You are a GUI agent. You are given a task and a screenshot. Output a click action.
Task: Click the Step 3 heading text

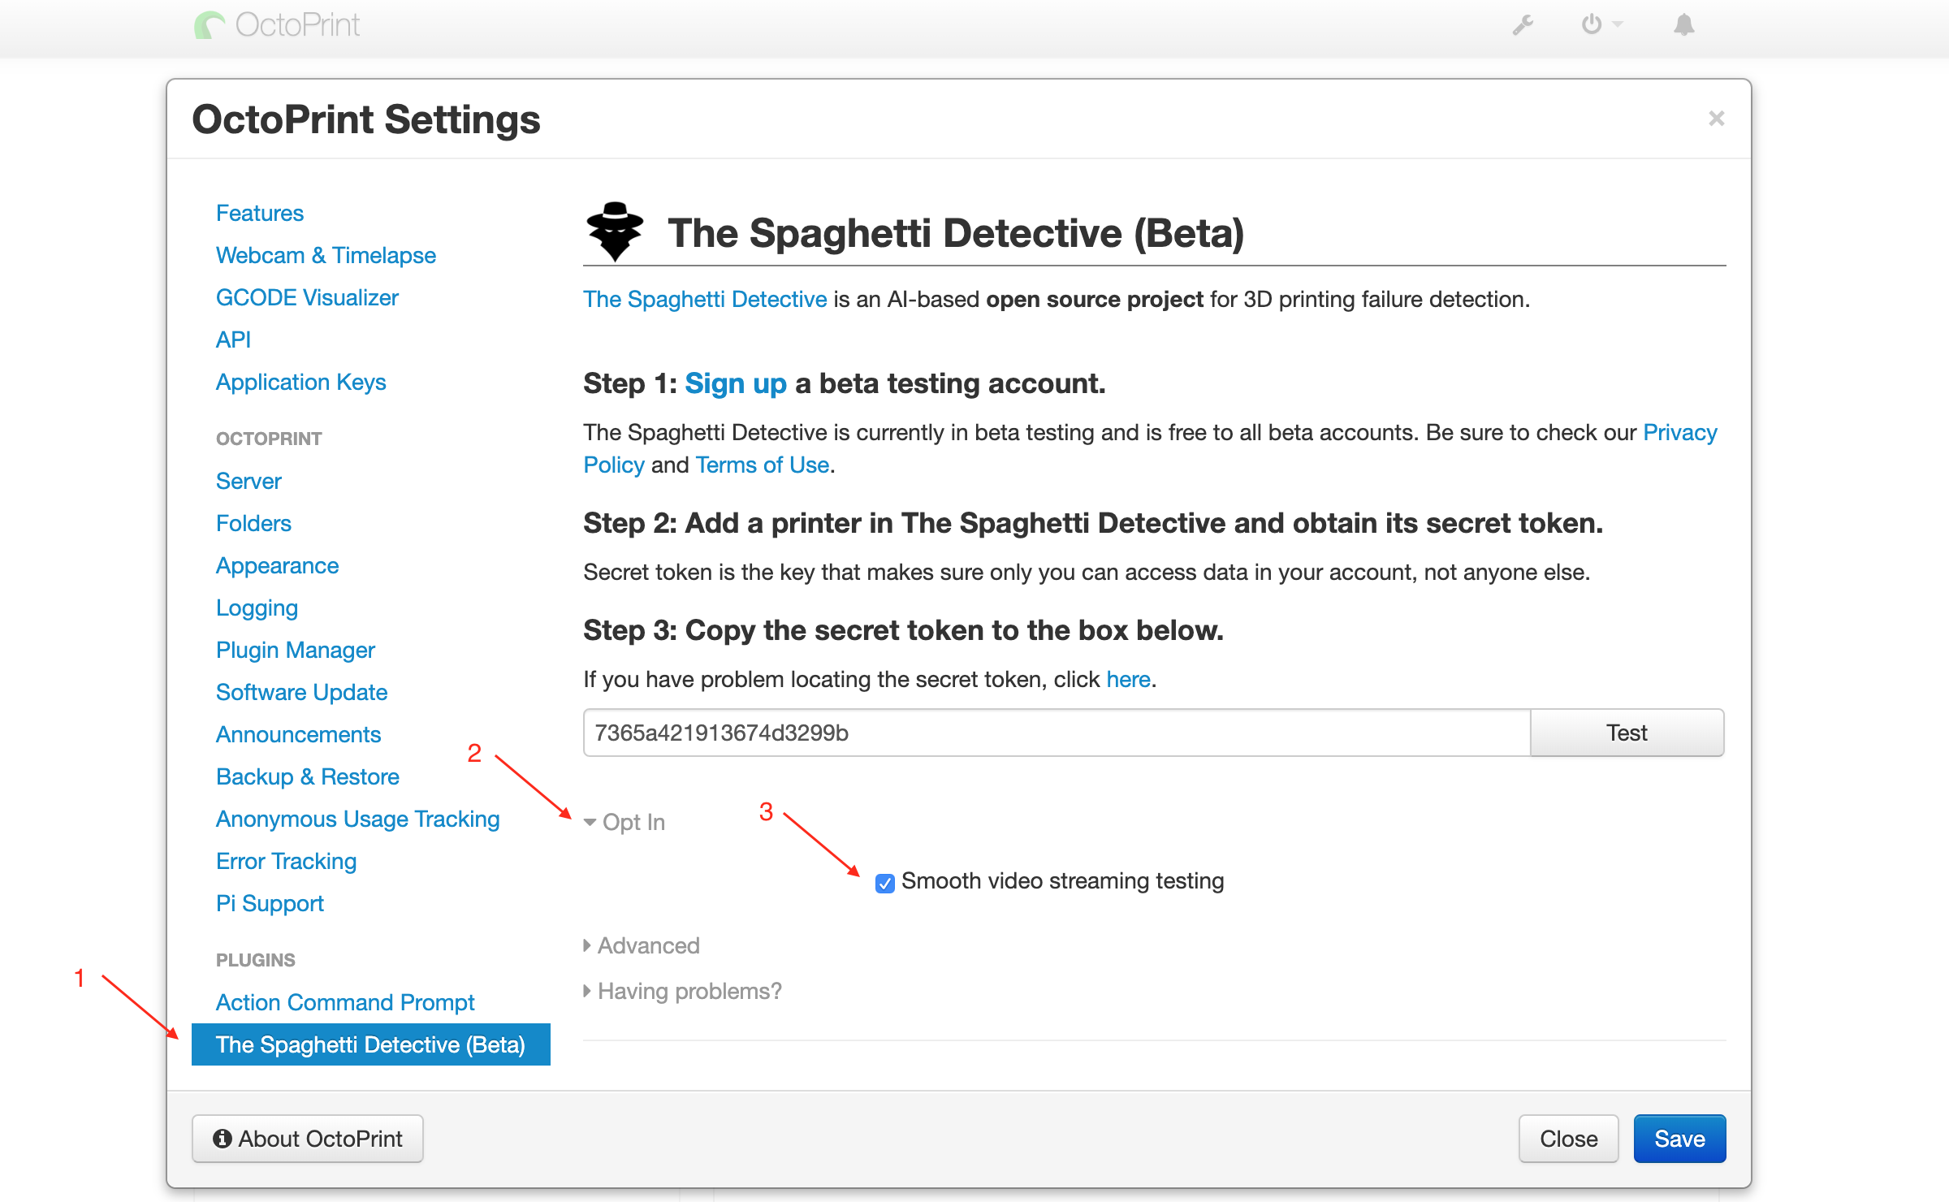pyautogui.click(x=903, y=630)
